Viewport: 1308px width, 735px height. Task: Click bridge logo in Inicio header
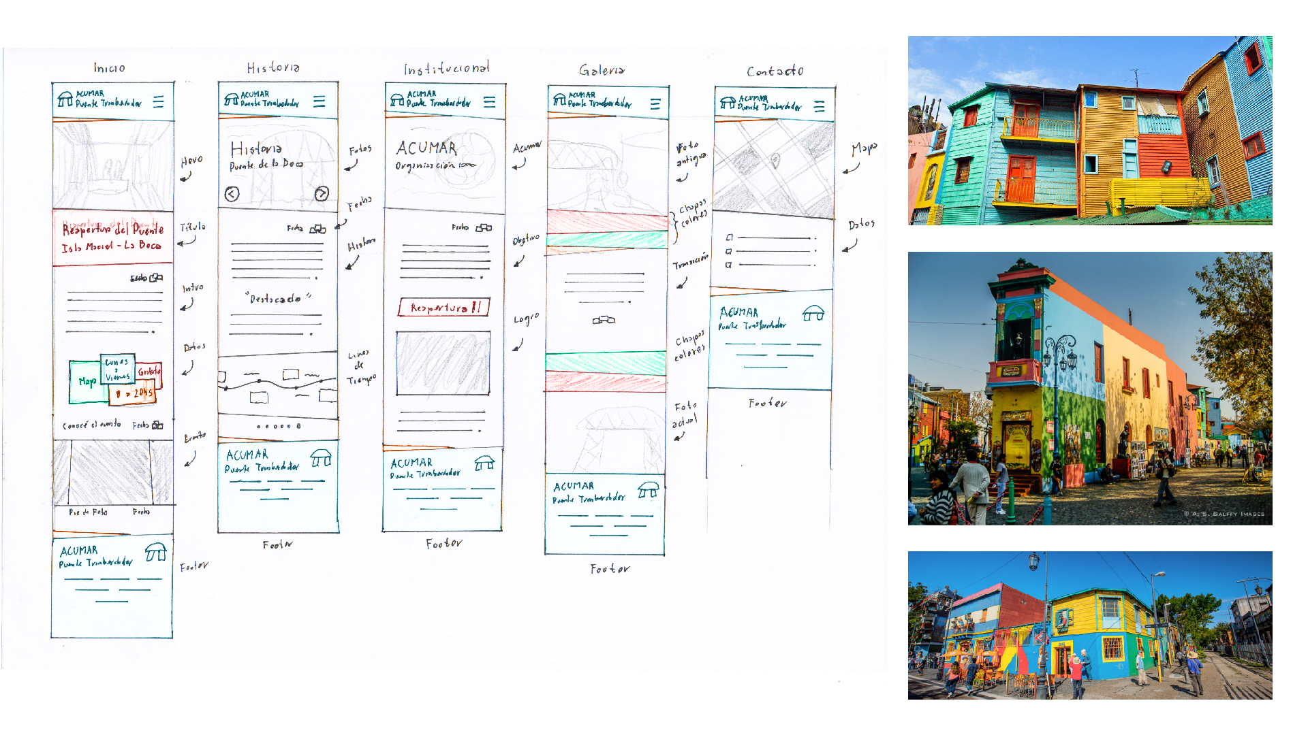(65, 99)
